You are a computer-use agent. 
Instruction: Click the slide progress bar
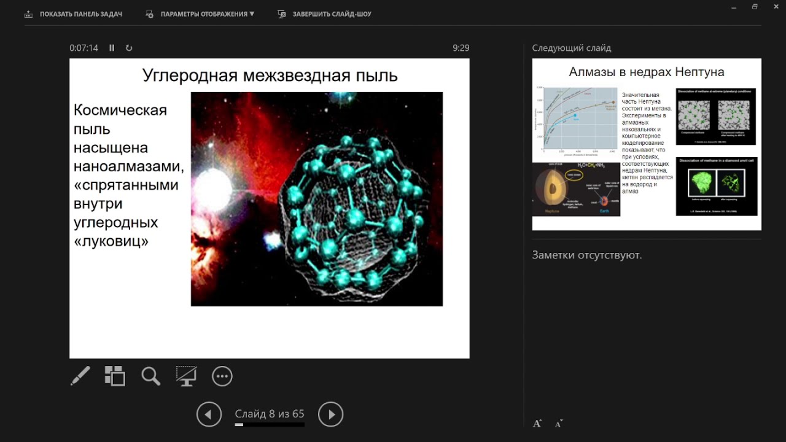(x=270, y=425)
